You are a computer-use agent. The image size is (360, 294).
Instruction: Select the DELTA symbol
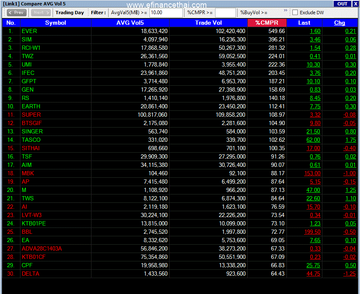[x=30, y=274]
